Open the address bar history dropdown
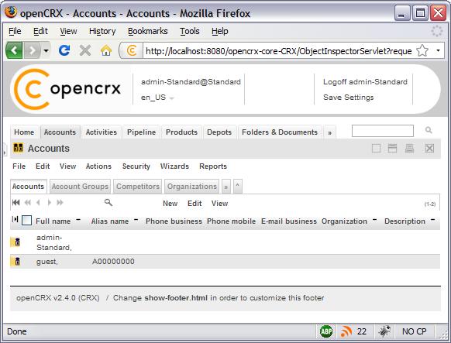 click(438, 51)
